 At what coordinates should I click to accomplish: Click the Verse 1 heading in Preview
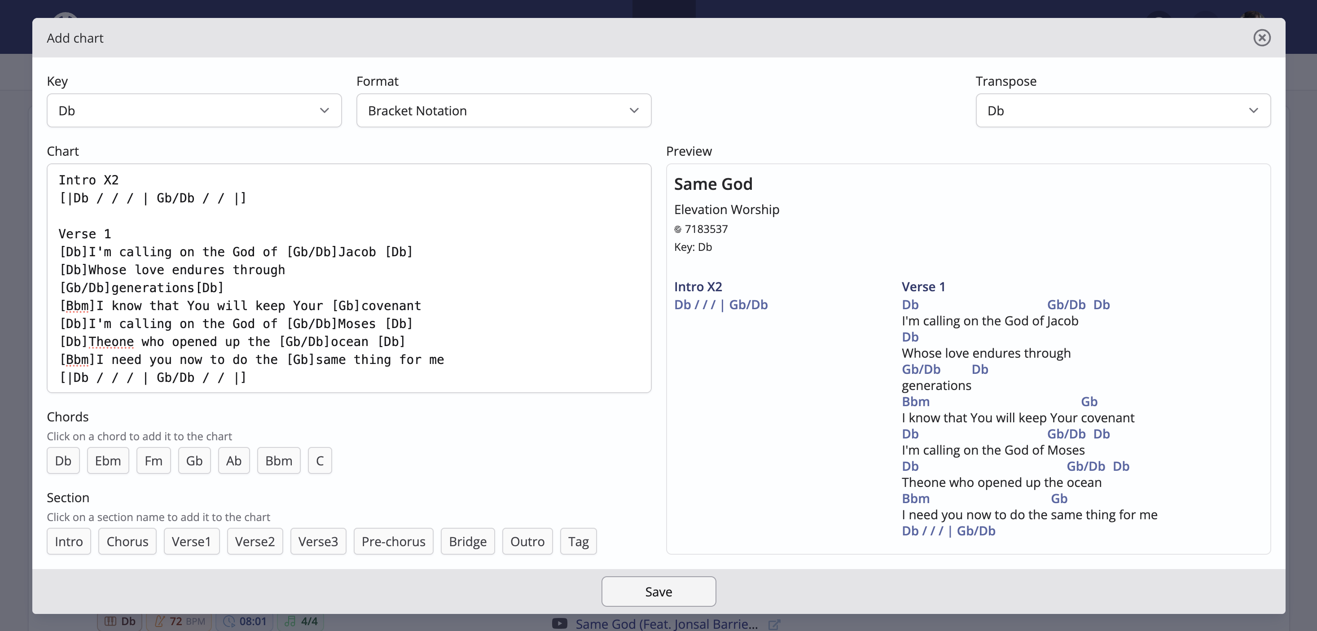click(923, 286)
